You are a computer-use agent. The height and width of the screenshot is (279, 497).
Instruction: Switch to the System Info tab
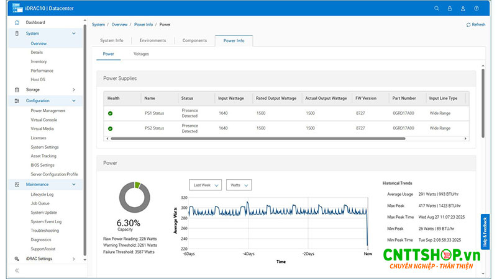pyautogui.click(x=112, y=41)
